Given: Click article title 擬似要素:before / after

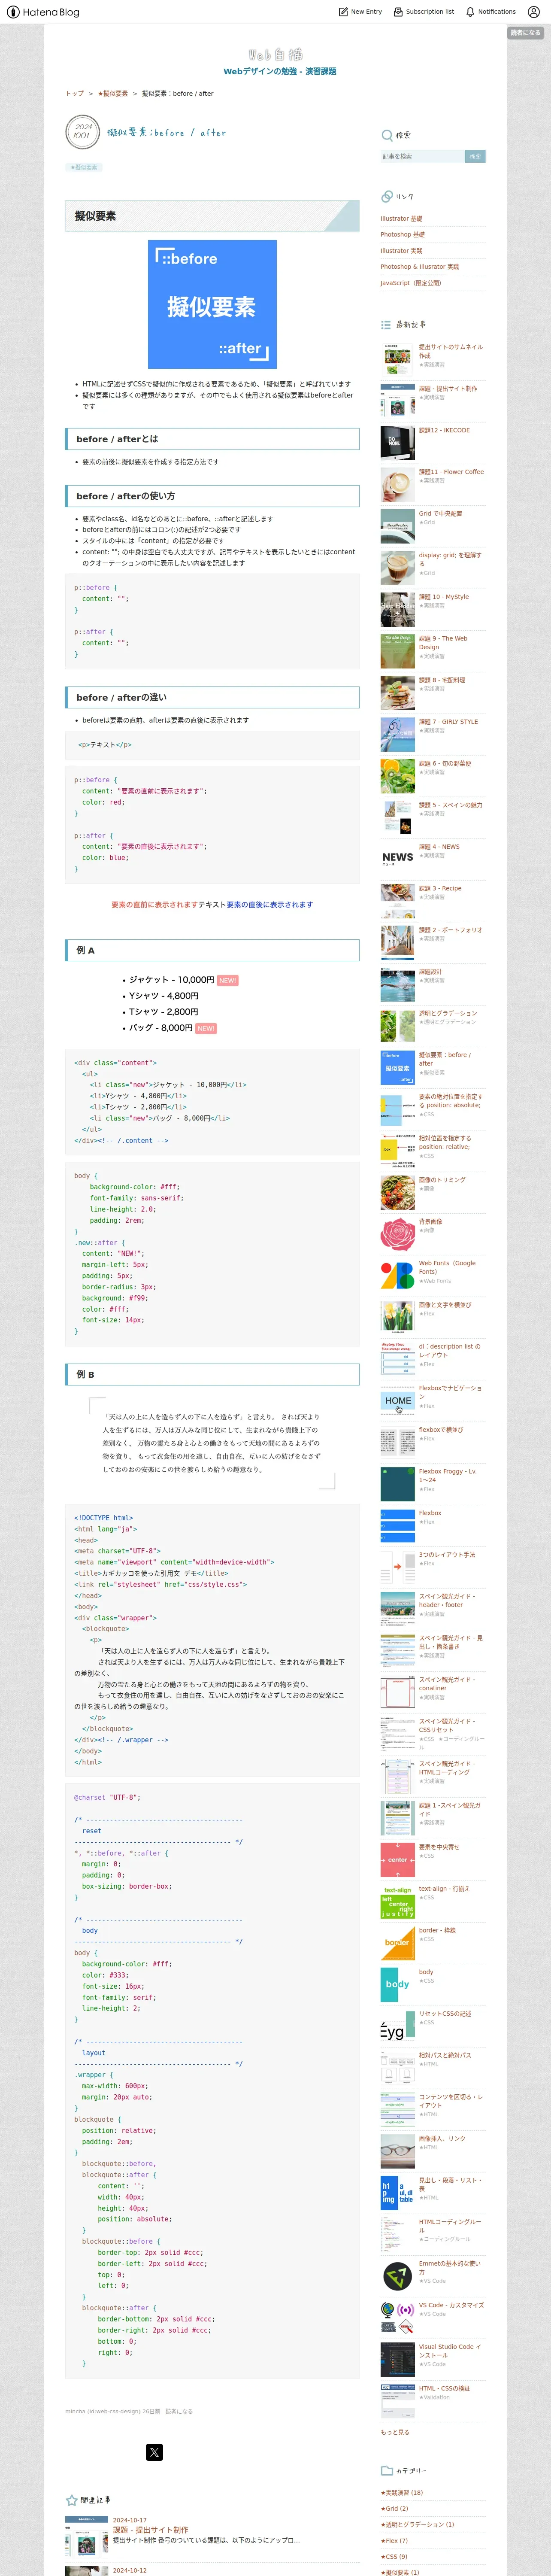Looking at the screenshot, I should click(x=166, y=132).
